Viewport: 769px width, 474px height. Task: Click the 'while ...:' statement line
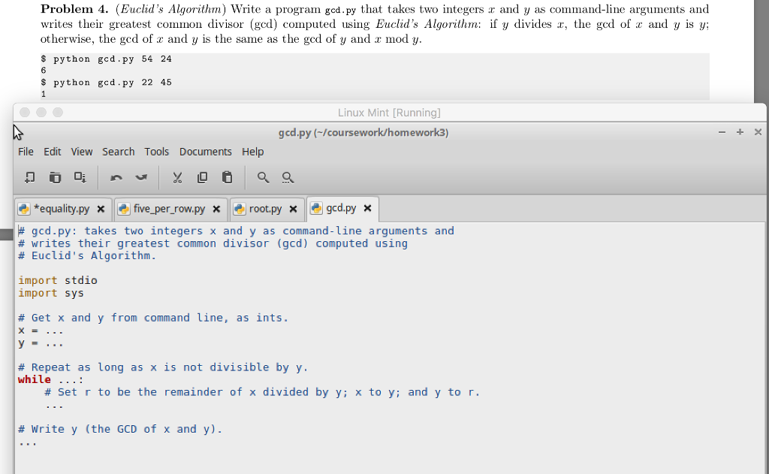point(51,379)
